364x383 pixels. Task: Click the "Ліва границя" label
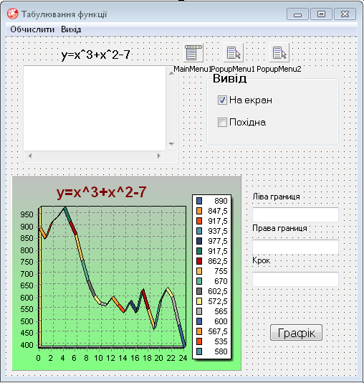point(276,197)
